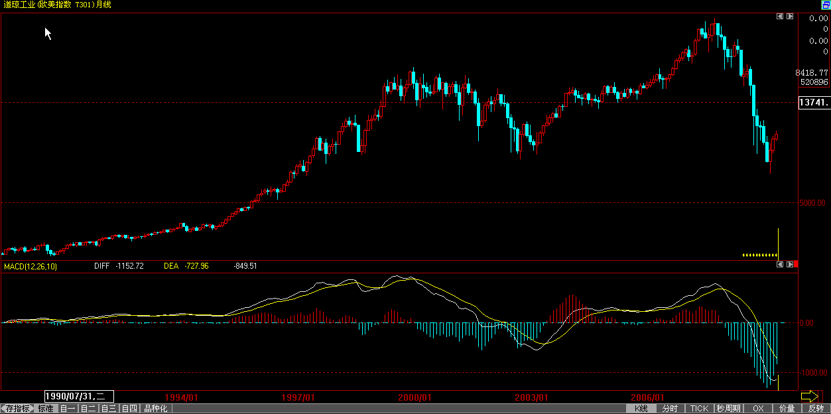Viewport: 831px width, 414px height.
Task: Click the right arrow on the MACD panel header
Action: click(790, 264)
